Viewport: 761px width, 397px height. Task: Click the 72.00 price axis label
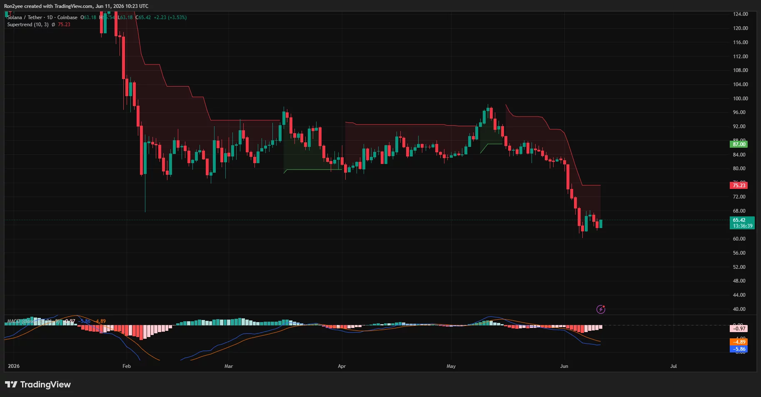click(739, 197)
